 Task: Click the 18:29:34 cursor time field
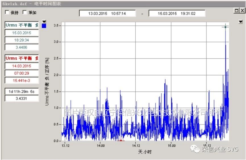[x=22, y=40]
